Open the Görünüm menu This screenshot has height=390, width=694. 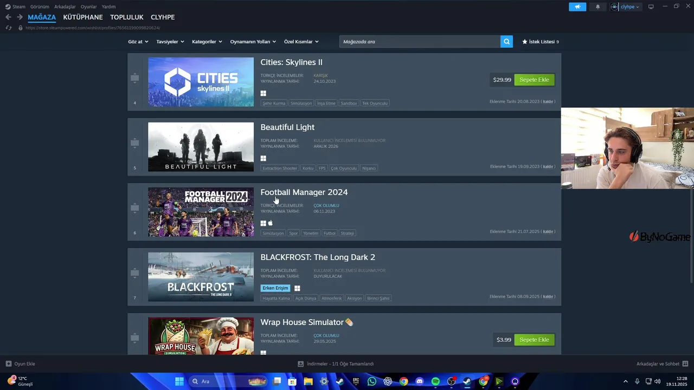(x=40, y=6)
